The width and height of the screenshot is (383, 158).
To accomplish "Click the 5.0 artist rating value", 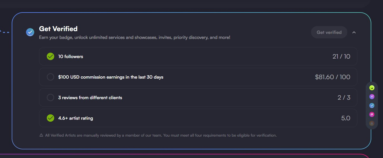I will [346, 118].
